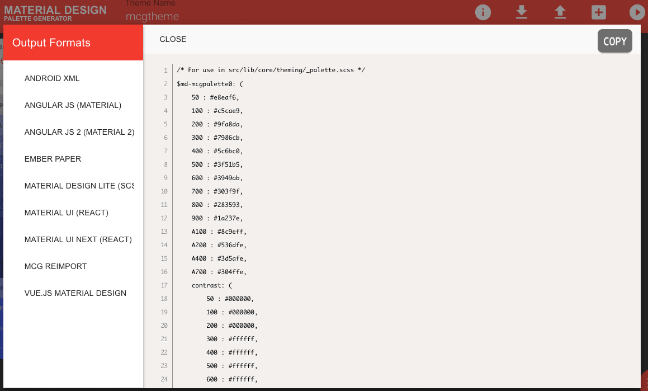Close the output formats panel
This screenshot has height=391, width=648.
[x=173, y=39]
